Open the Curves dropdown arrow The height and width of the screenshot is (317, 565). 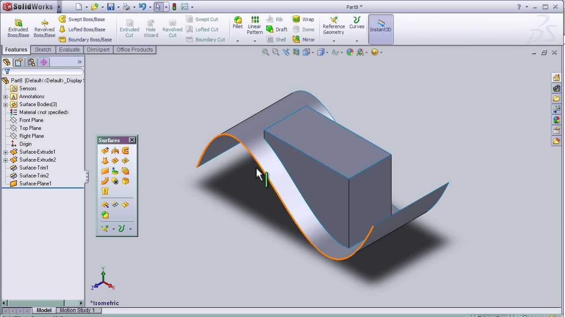pos(357,41)
